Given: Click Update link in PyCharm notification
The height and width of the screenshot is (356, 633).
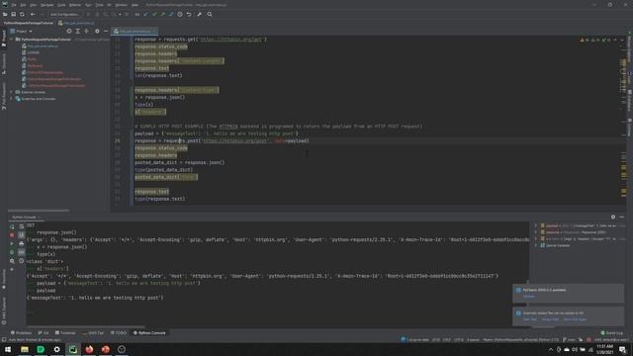Looking at the screenshot, I should click(x=529, y=297).
